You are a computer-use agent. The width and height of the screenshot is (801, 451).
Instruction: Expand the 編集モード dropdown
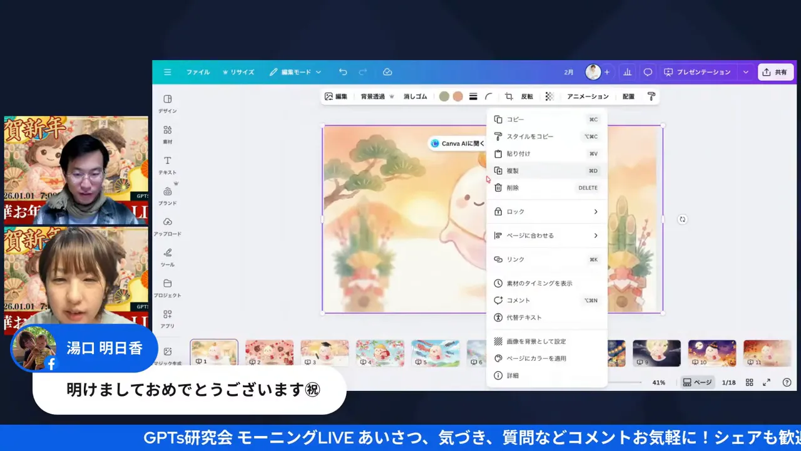click(295, 71)
